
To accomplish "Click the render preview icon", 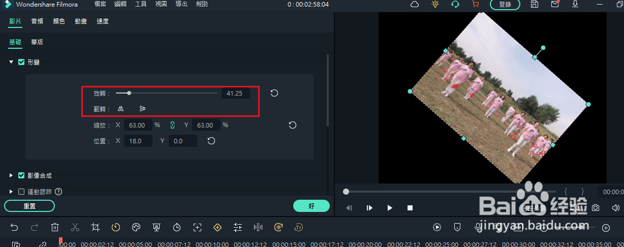I will pyautogui.click(x=437, y=227).
